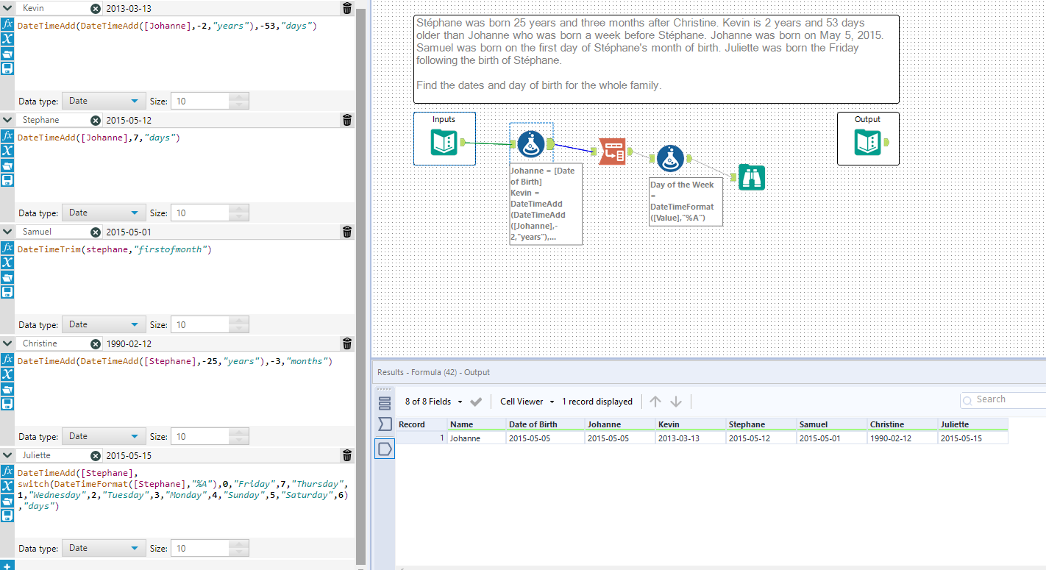Select the Johanne Formula tool after Inputs

point(531,144)
